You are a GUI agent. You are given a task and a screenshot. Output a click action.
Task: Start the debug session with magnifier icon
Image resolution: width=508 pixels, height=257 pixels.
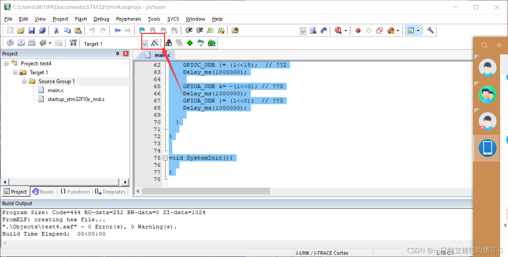click(338, 30)
